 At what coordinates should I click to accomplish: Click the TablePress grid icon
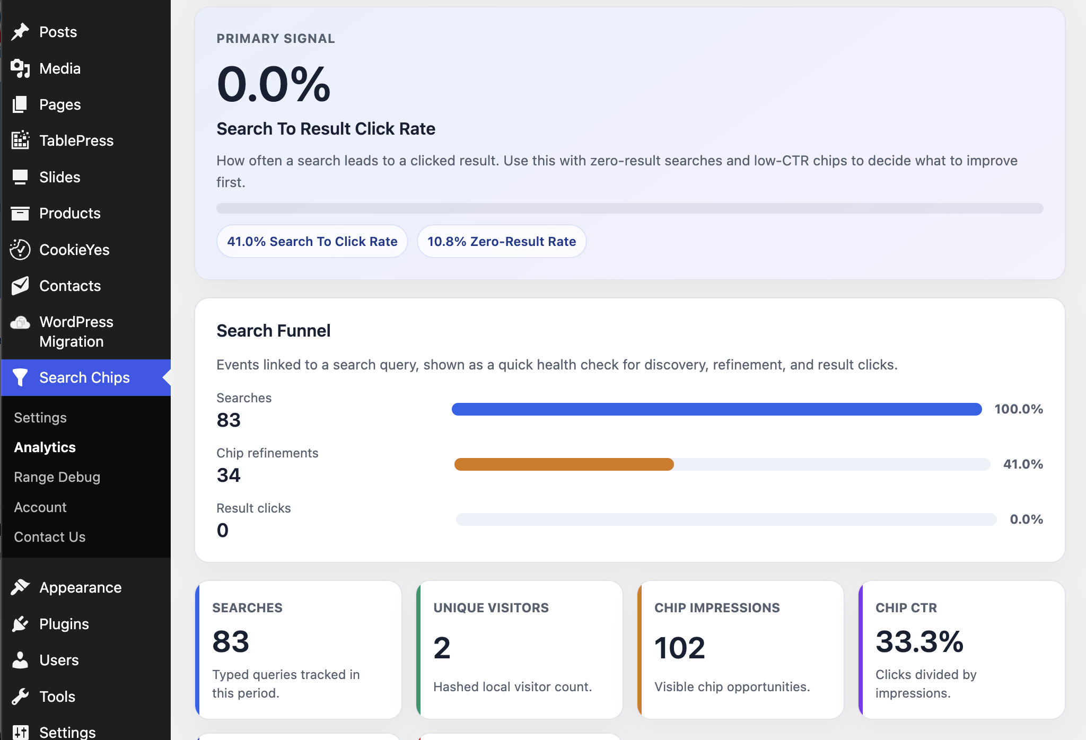(x=20, y=140)
